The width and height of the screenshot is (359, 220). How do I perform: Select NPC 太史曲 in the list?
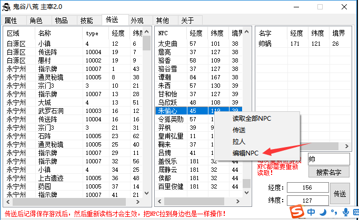tap(199, 44)
